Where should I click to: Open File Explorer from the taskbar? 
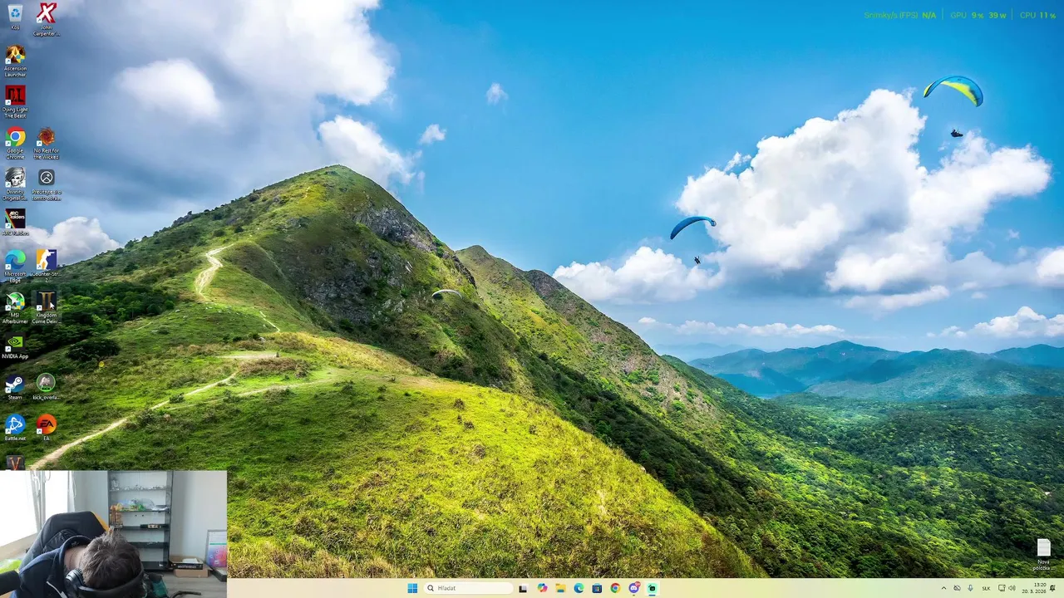[x=560, y=588]
